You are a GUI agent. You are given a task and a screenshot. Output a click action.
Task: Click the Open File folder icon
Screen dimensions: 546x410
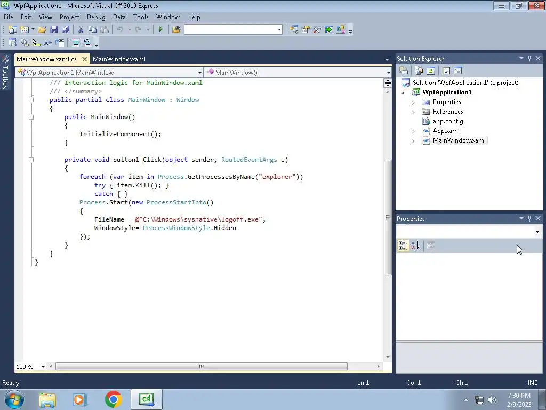42,30
